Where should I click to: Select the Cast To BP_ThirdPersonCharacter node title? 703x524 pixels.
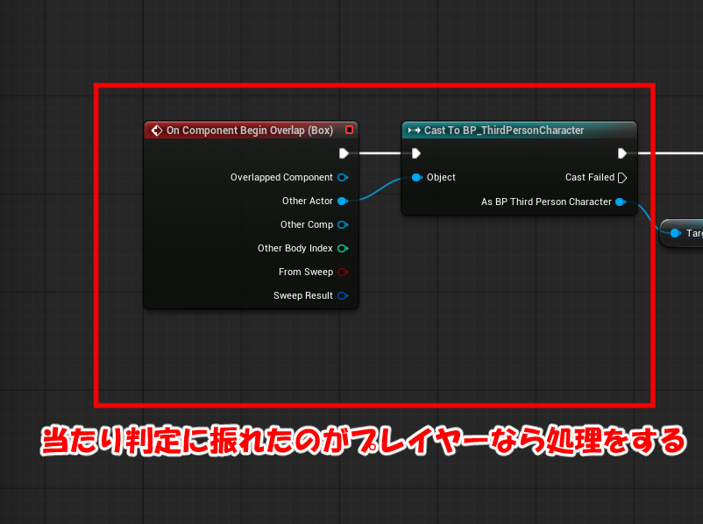coord(504,131)
